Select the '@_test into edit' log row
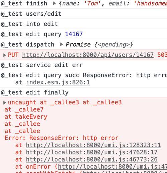 click(x=83, y=24)
